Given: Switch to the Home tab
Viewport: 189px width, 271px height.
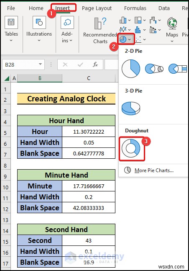Looking at the screenshot, I should pos(36,8).
